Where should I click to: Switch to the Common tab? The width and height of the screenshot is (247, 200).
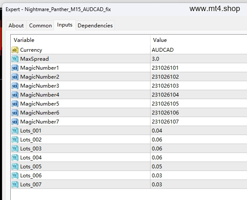tap(40, 26)
